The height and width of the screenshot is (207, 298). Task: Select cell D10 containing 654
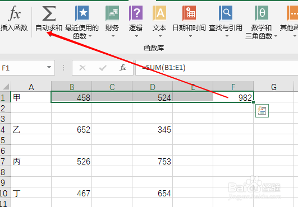pos(153,193)
